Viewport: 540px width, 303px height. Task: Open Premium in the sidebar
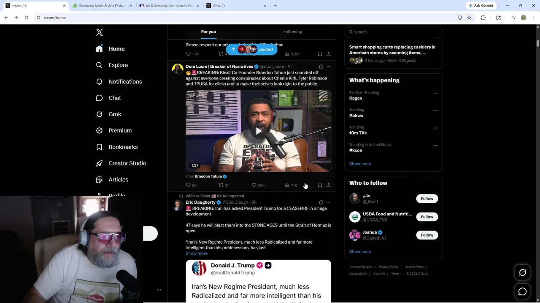point(113,130)
